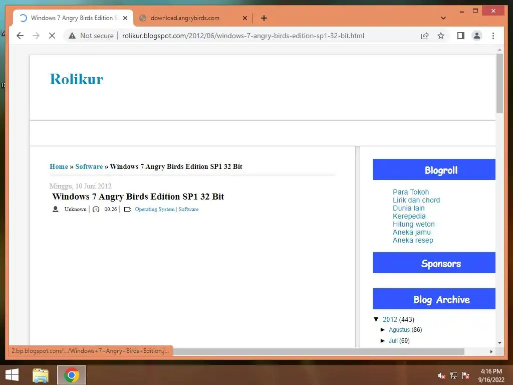Open the Kerepedia blogroll link

409,216
